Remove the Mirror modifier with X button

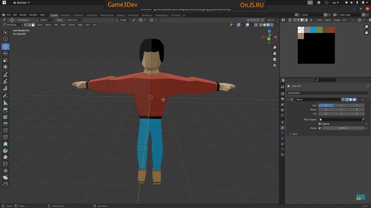click(x=363, y=100)
